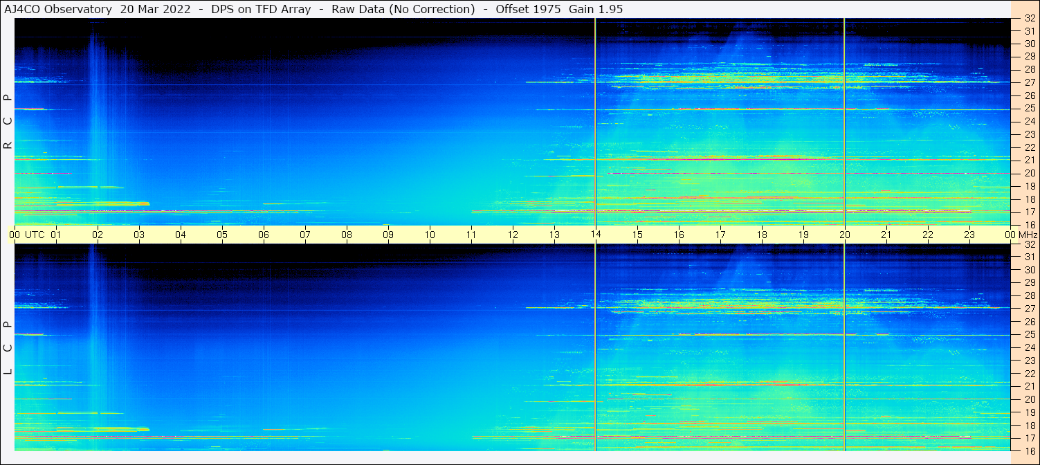
Task: Click hour '23' on the time axis
Action: coord(969,235)
